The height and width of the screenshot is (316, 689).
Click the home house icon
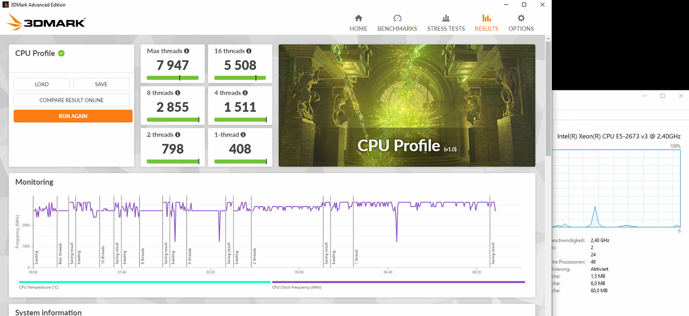(358, 18)
